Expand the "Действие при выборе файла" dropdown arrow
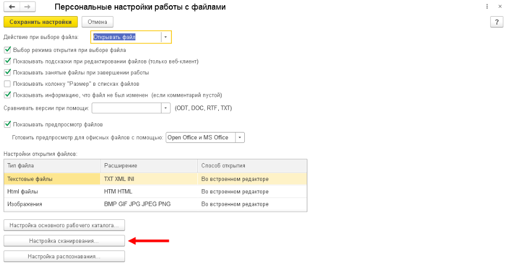 pos(166,37)
